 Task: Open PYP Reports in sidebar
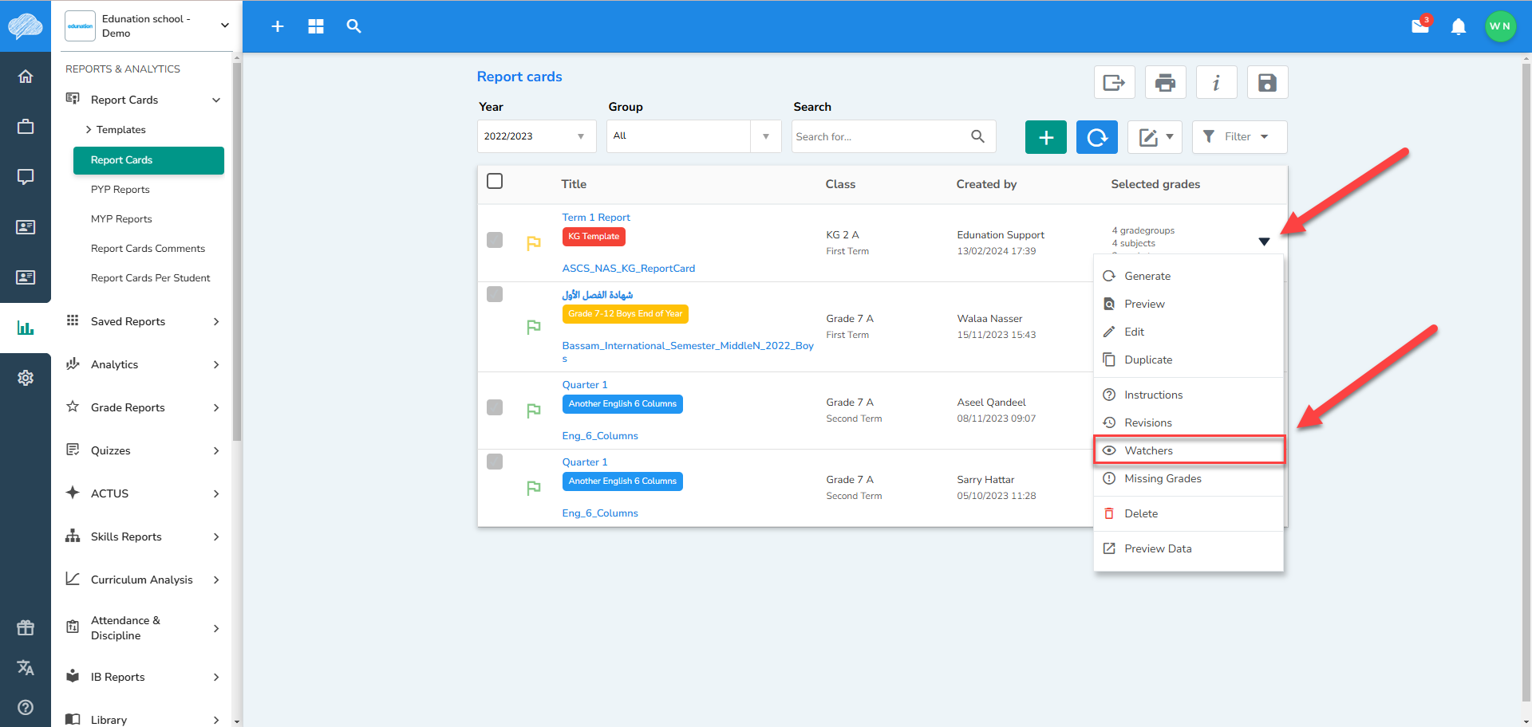[120, 190]
